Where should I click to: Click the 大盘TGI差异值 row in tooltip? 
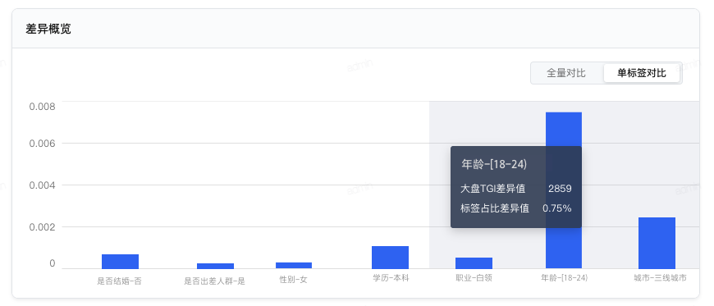pos(516,188)
